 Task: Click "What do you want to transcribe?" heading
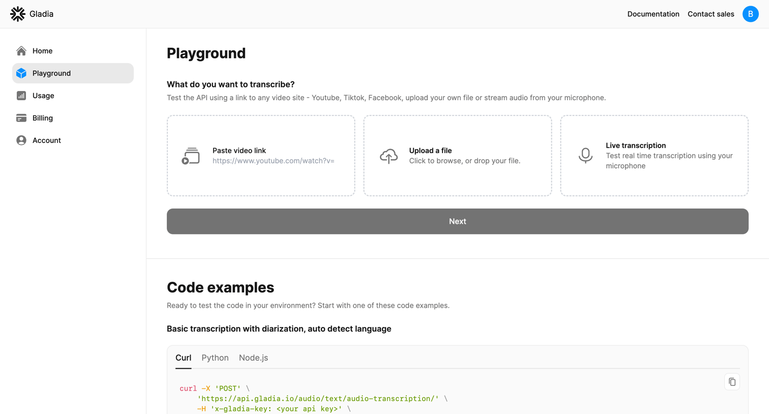(x=230, y=84)
